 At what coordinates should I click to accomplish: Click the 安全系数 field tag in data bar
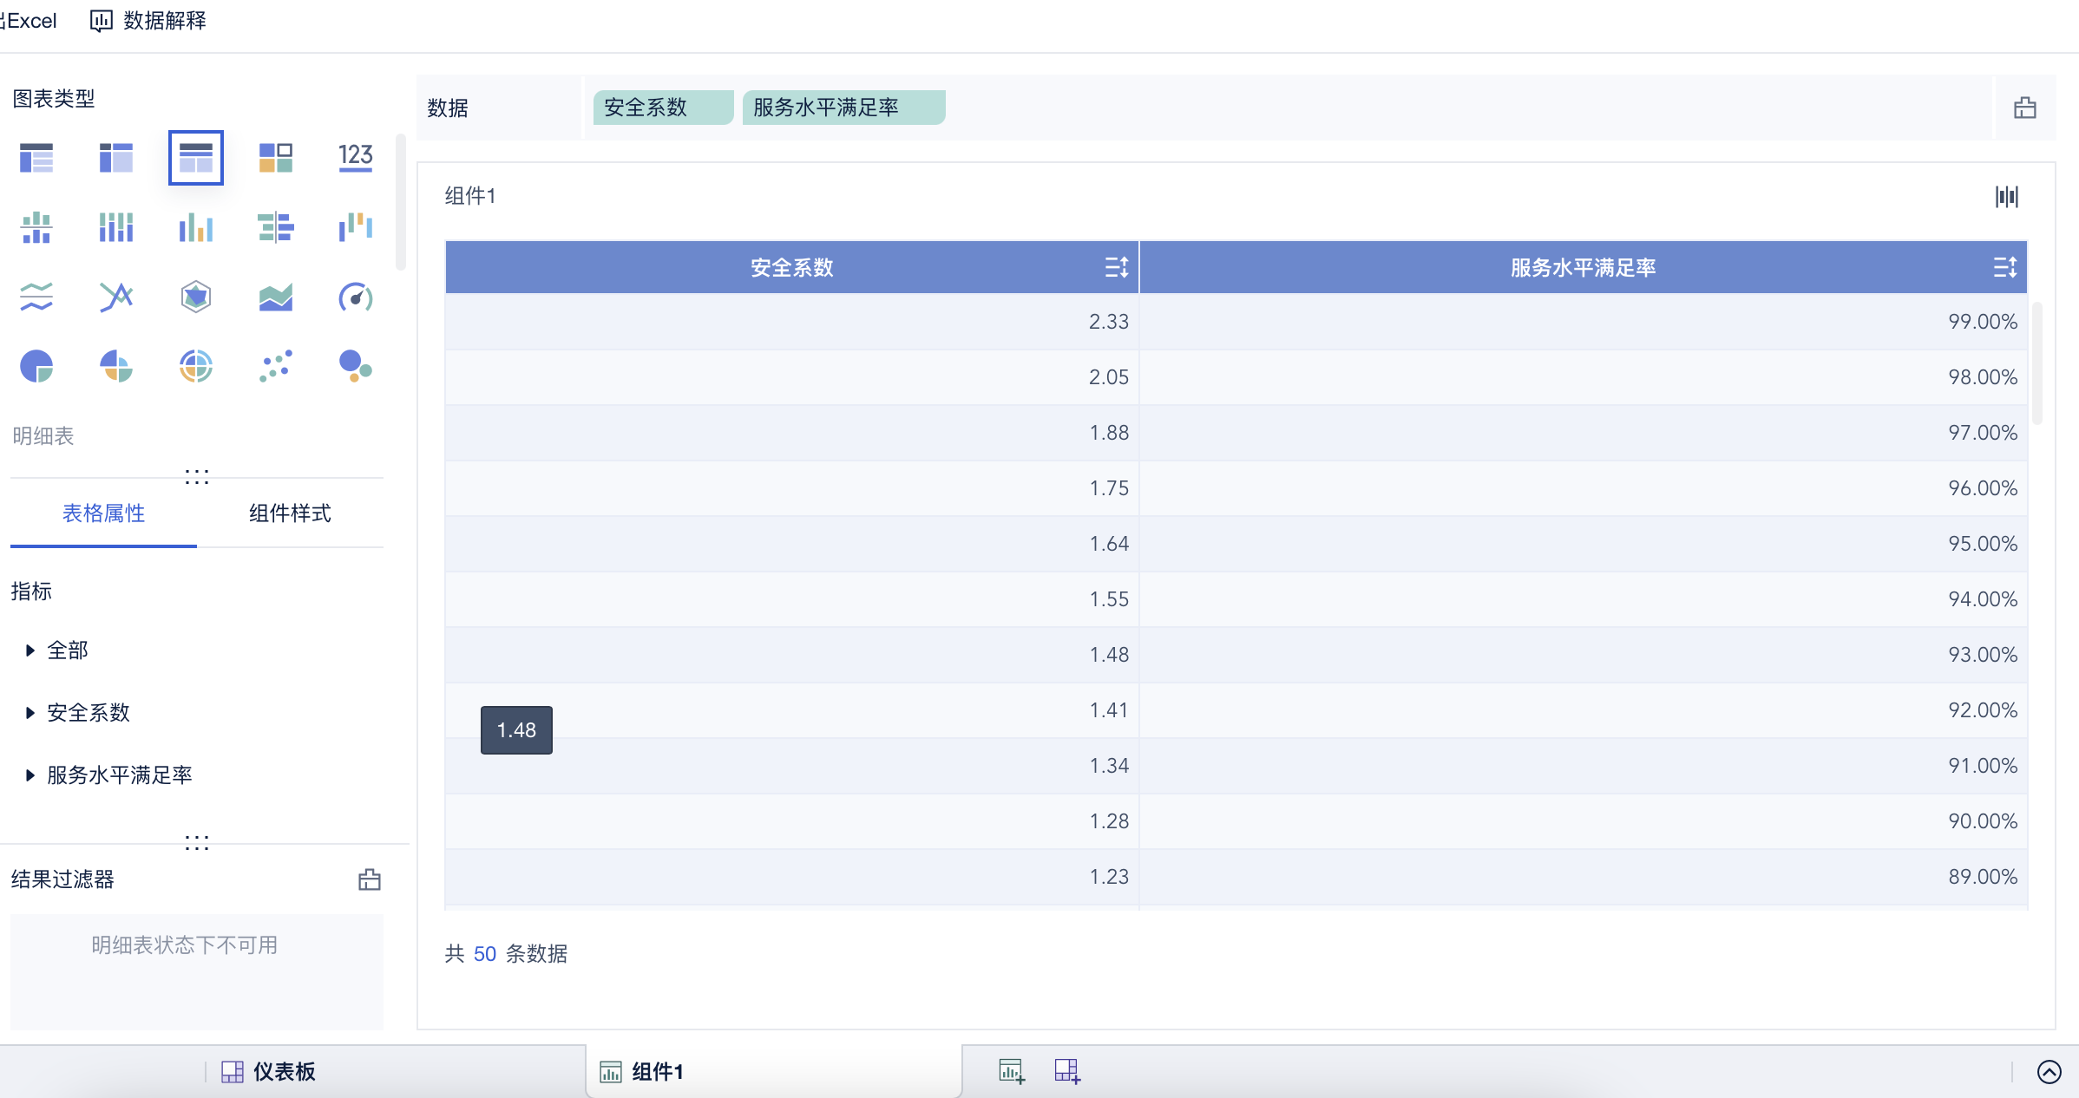tap(662, 108)
